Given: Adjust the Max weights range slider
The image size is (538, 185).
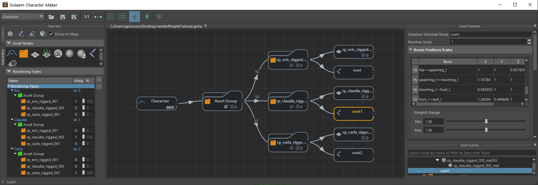Looking at the screenshot, I should (486, 130).
